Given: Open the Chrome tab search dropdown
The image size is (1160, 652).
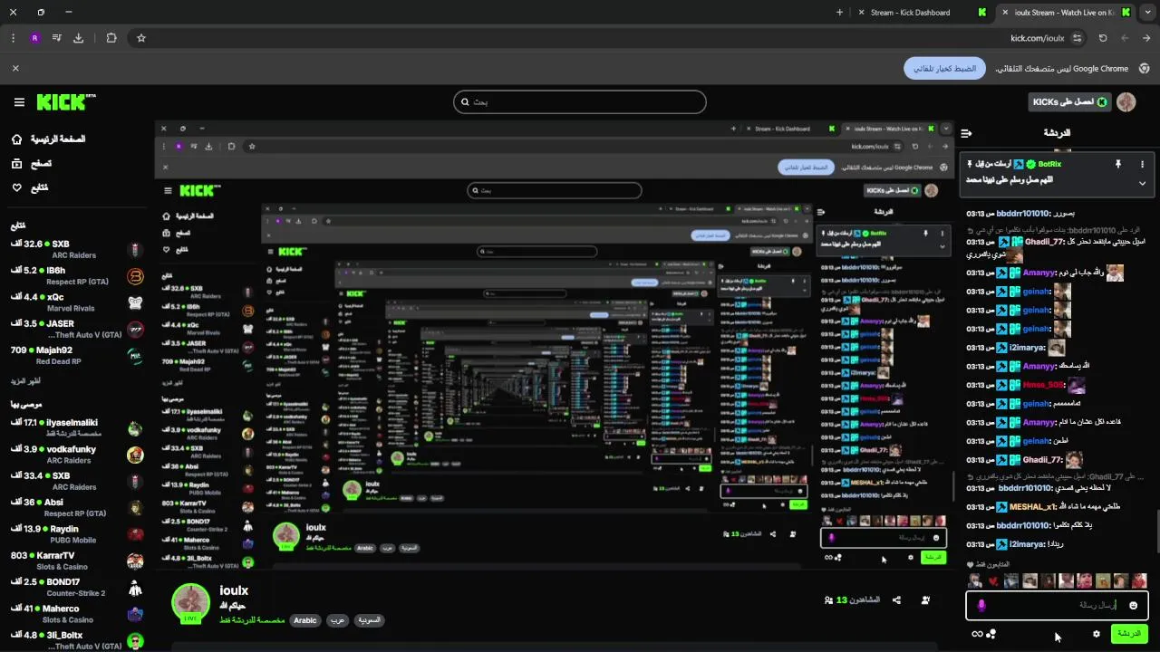Looking at the screenshot, I should [1147, 13].
